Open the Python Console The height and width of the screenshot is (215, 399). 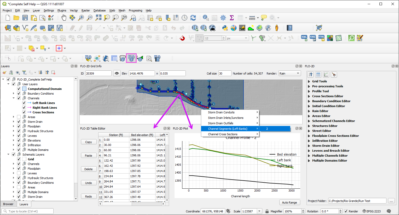tap(225, 28)
